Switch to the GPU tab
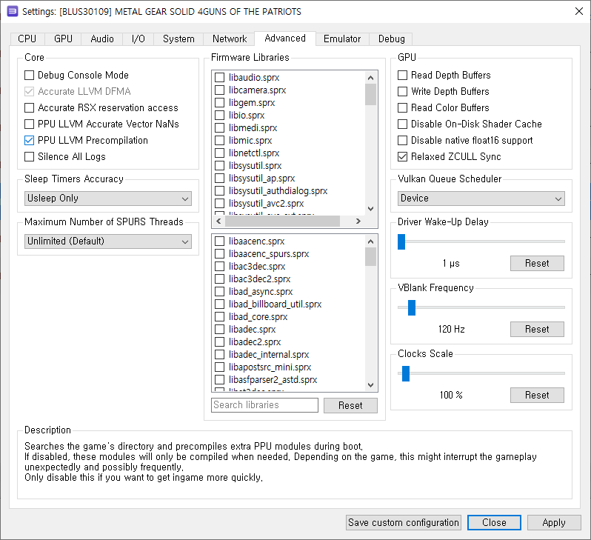 (x=63, y=39)
